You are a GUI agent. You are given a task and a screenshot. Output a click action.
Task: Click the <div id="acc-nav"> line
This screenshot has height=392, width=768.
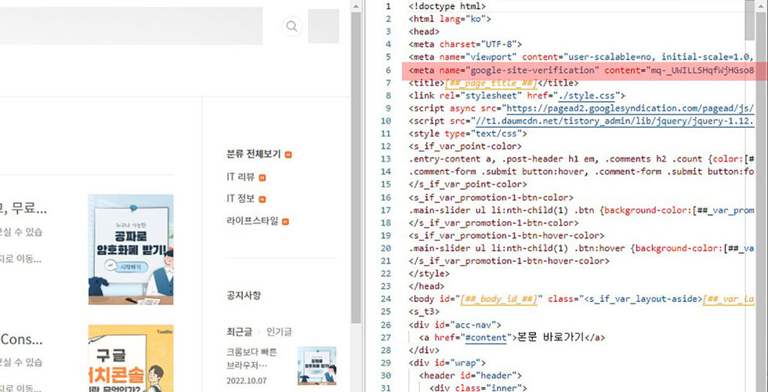click(x=455, y=325)
